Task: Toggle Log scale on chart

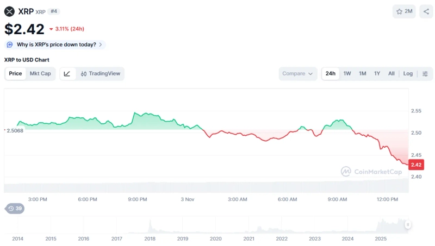Action: [408, 74]
